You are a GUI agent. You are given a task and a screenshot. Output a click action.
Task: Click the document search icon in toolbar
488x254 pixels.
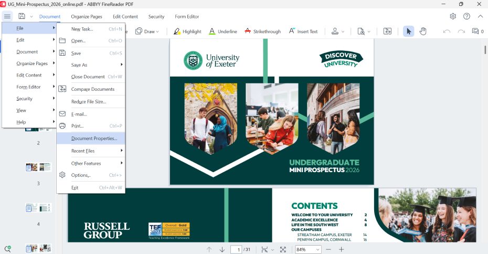pyautogui.click(x=361, y=31)
